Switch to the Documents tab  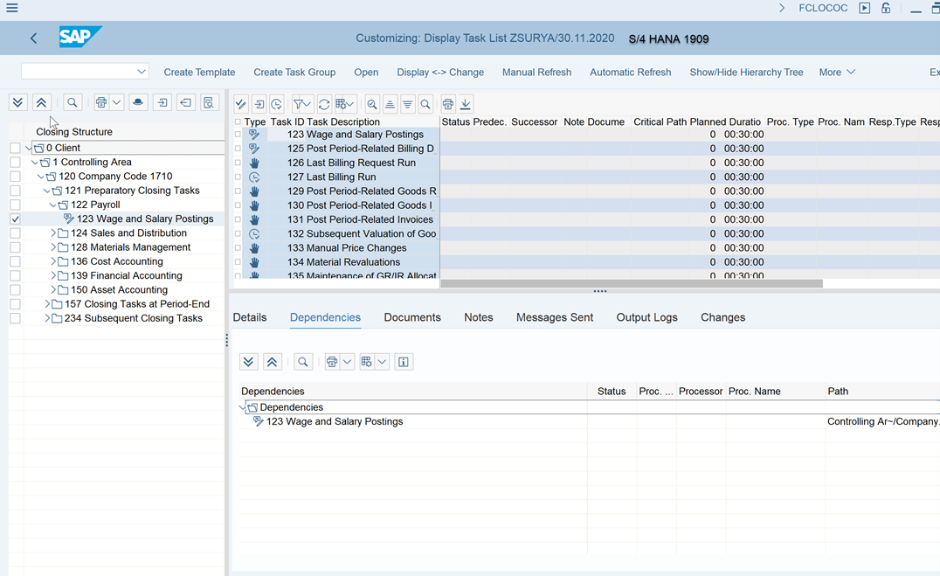(411, 317)
